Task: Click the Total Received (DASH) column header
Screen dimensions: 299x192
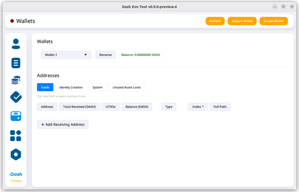Action: pyautogui.click(x=79, y=107)
